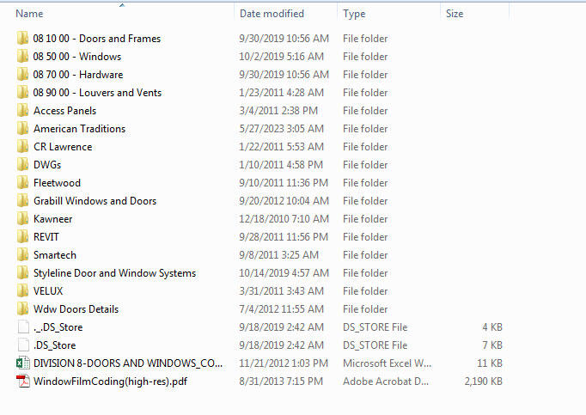Click the folder icon beside 08 50 00 - Windows
Image resolution: width=586 pixels, height=415 pixels.
(23, 56)
